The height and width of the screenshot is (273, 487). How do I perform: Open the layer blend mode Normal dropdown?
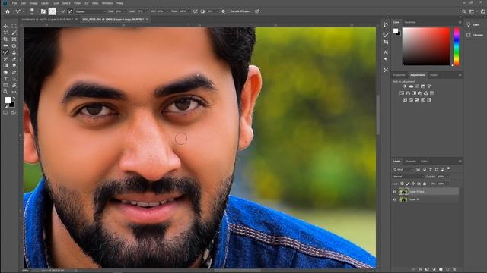(x=408, y=177)
